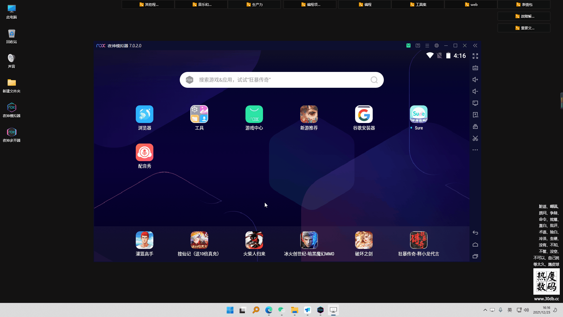Open 重要文... desktop folder group

point(524,28)
